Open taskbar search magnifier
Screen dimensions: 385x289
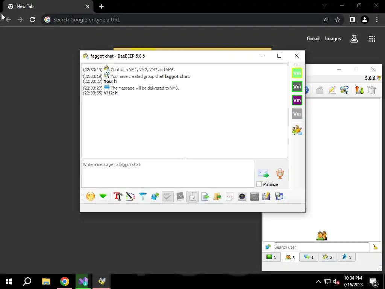pyautogui.click(x=27, y=281)
